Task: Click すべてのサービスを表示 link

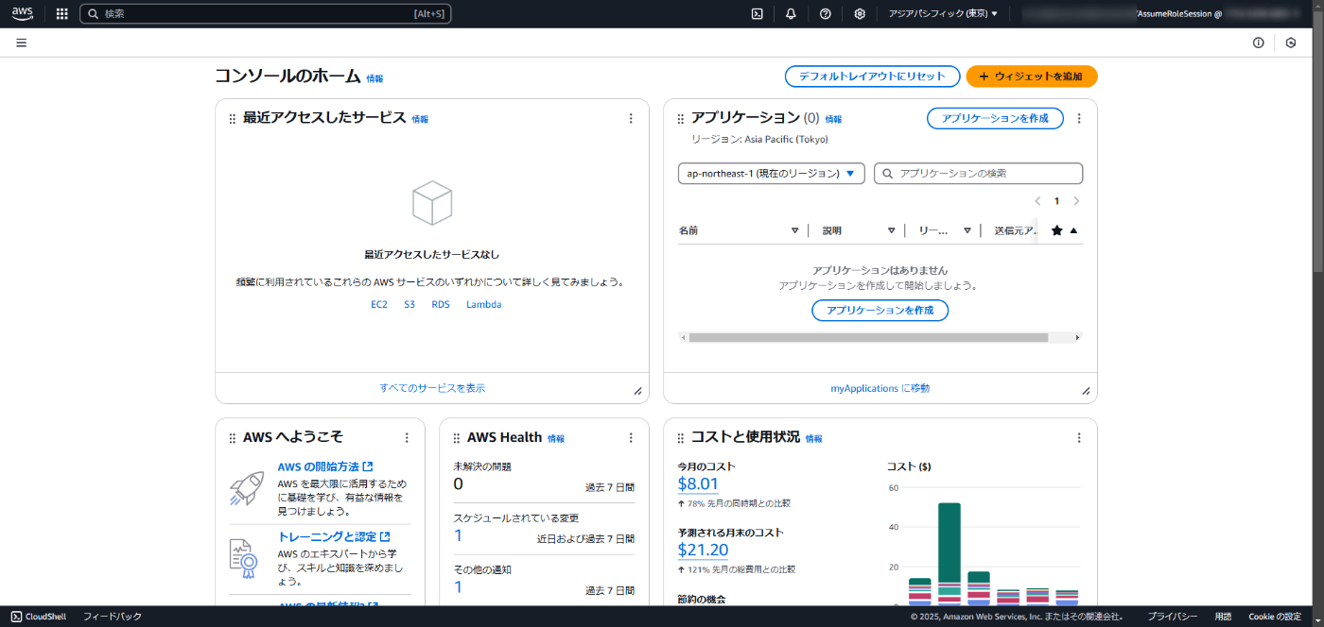Action: pyautogui.click(x=432, y=388)
